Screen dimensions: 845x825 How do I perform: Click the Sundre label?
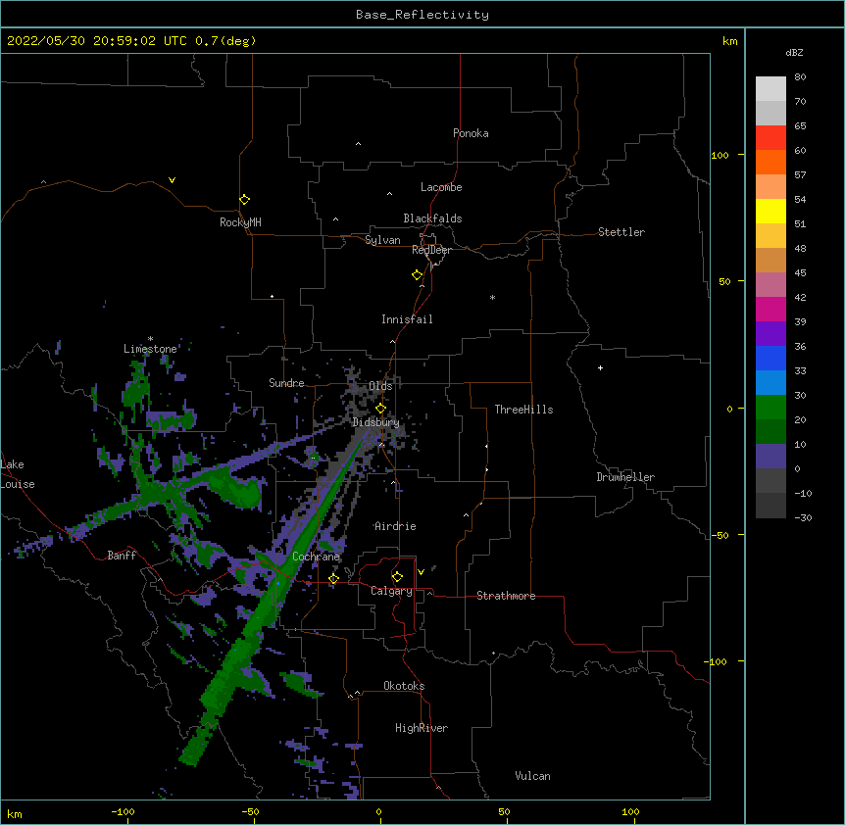(x=286, y=383)
